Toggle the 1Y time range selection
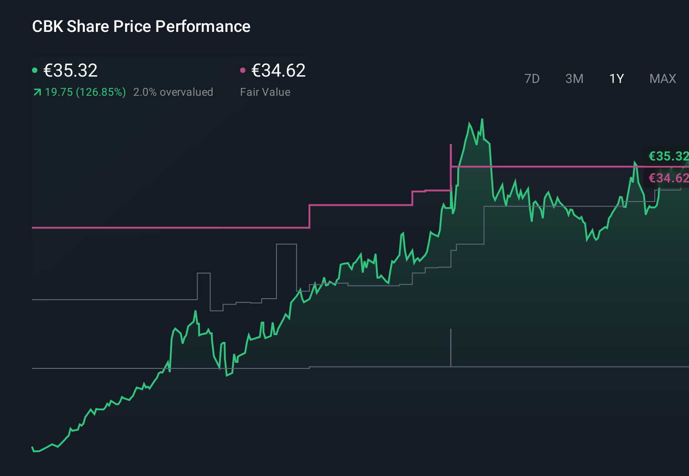689x476 pixels. point(616,78)
